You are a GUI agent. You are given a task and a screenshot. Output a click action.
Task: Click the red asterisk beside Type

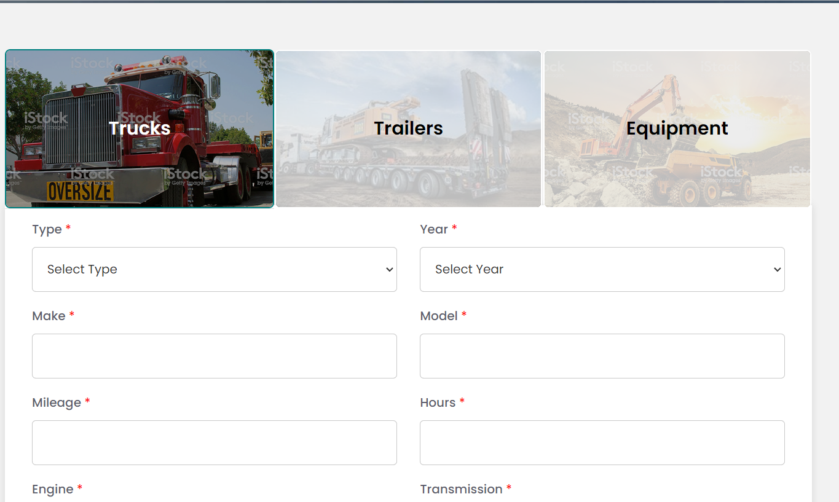68,228
